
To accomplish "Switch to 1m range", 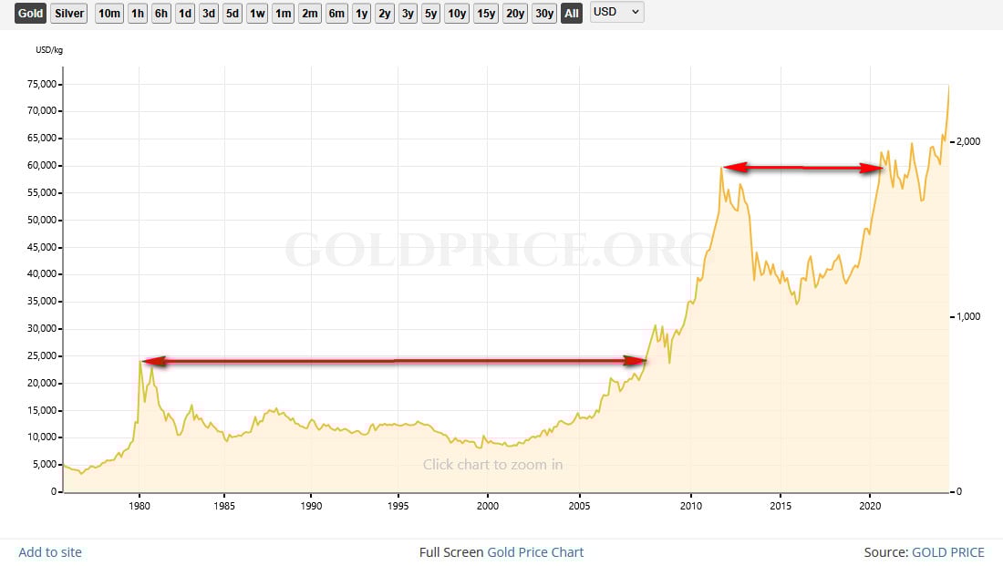I will [x=283, y=14].
